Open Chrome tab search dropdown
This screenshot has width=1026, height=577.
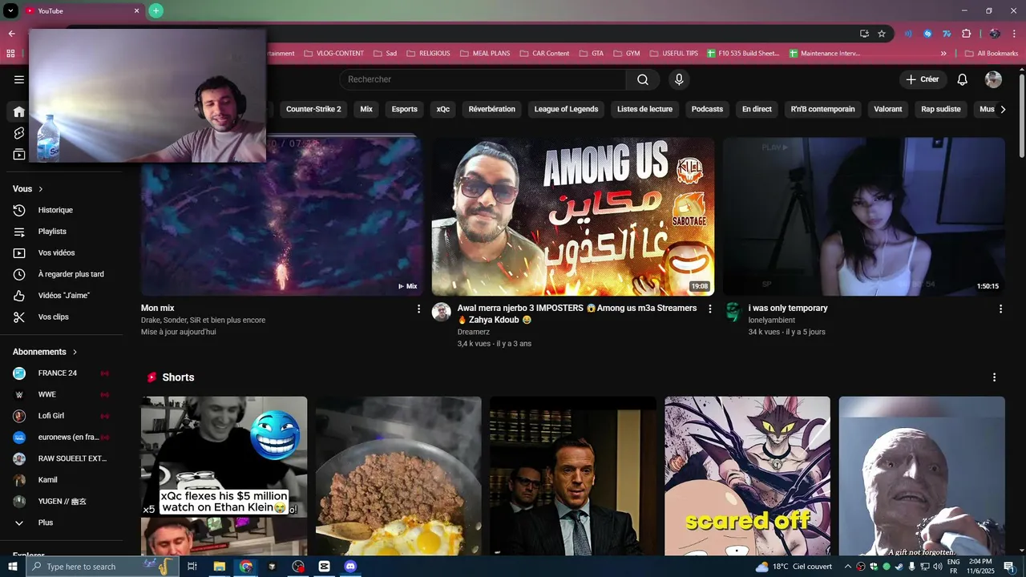click(x=10, y=10)
